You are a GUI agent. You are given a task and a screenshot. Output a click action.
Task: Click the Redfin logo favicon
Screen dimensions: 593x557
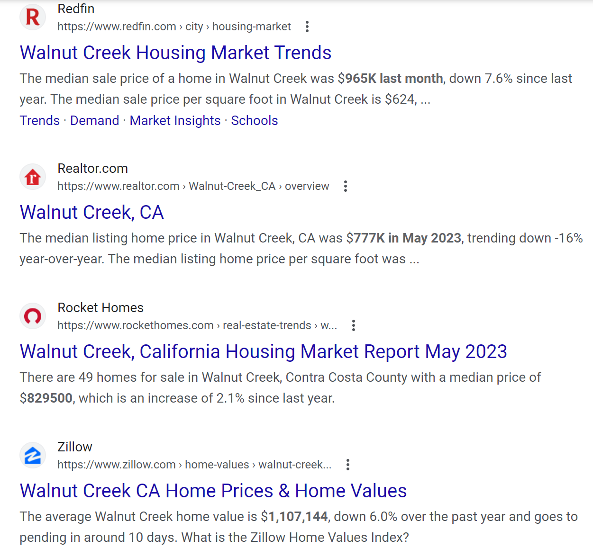pos(33,17)
